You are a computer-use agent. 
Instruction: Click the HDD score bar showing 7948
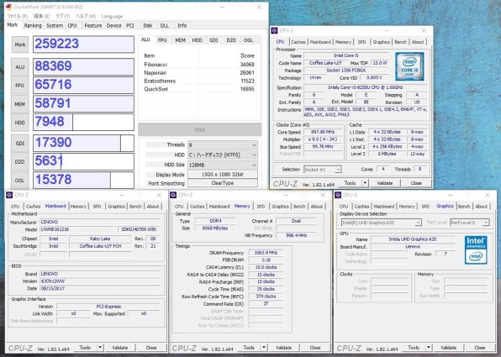pyautogui.click(x=83, y=123)
